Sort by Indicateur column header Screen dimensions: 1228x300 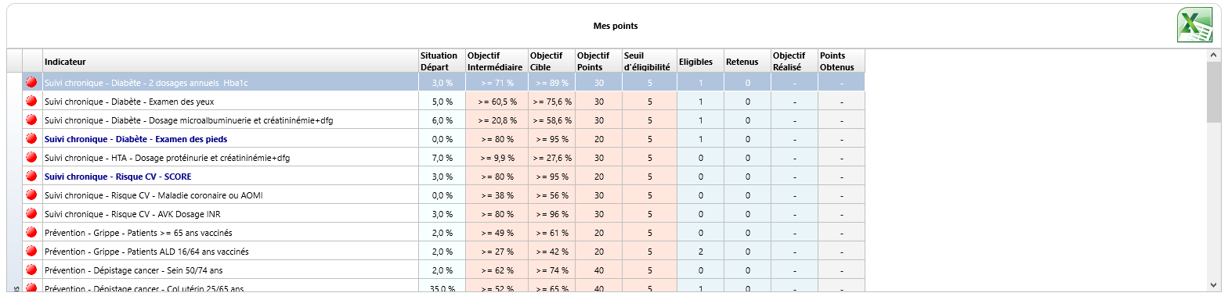[230, 61]
